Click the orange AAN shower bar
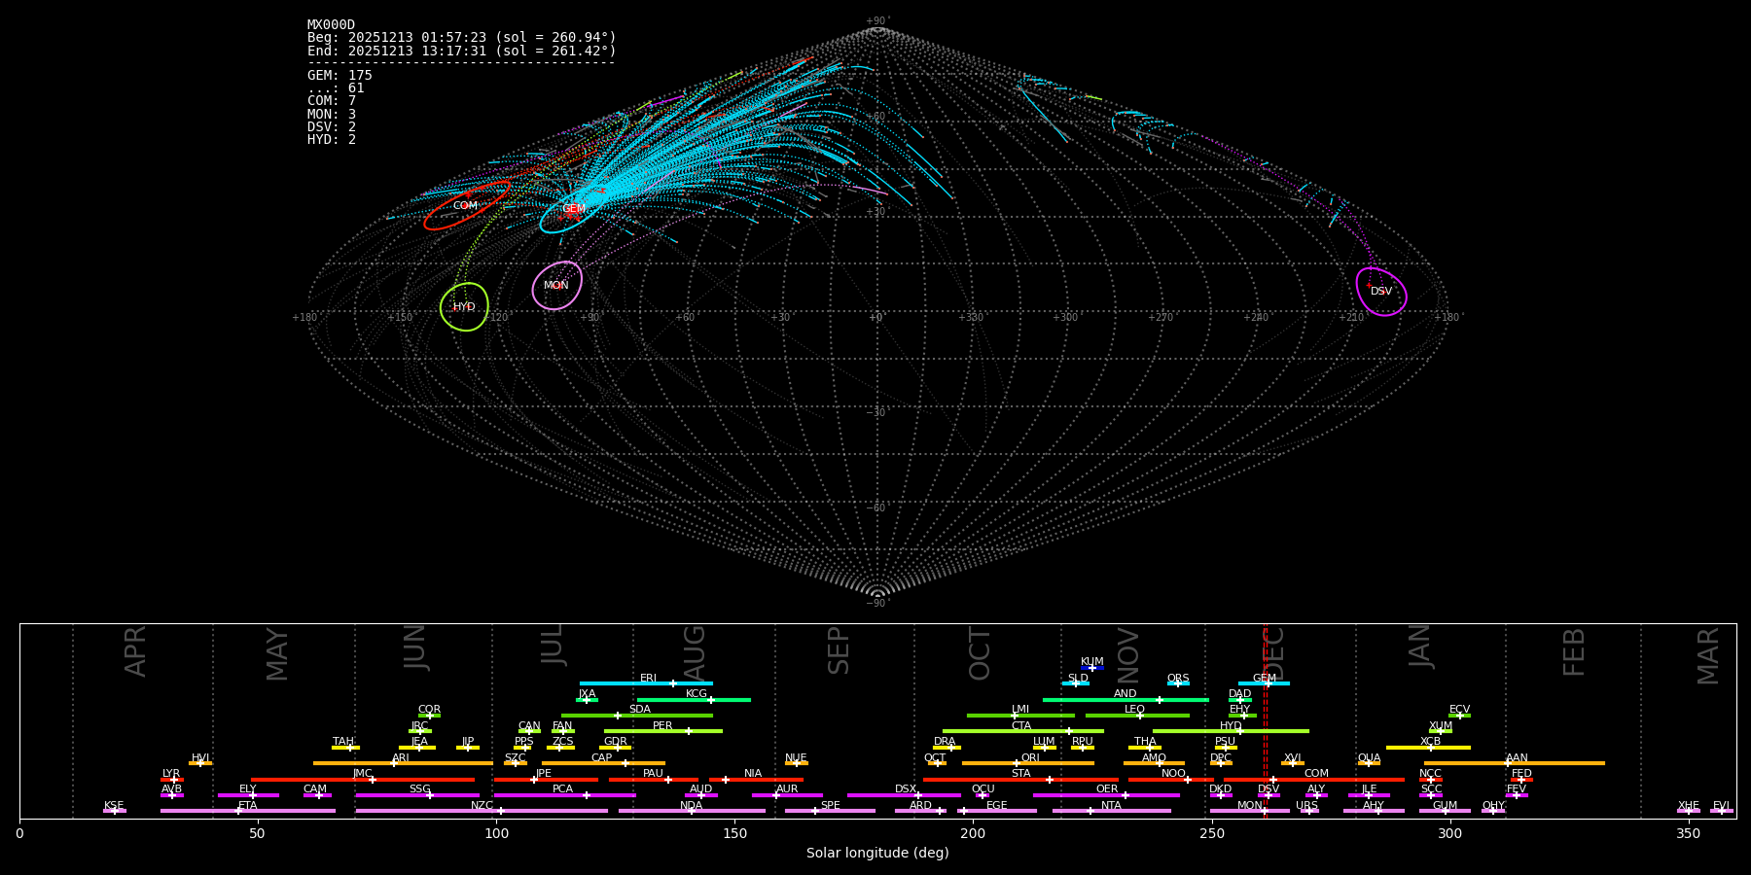This screenshot has height=875, width=1751. [x=1556, y=763]
